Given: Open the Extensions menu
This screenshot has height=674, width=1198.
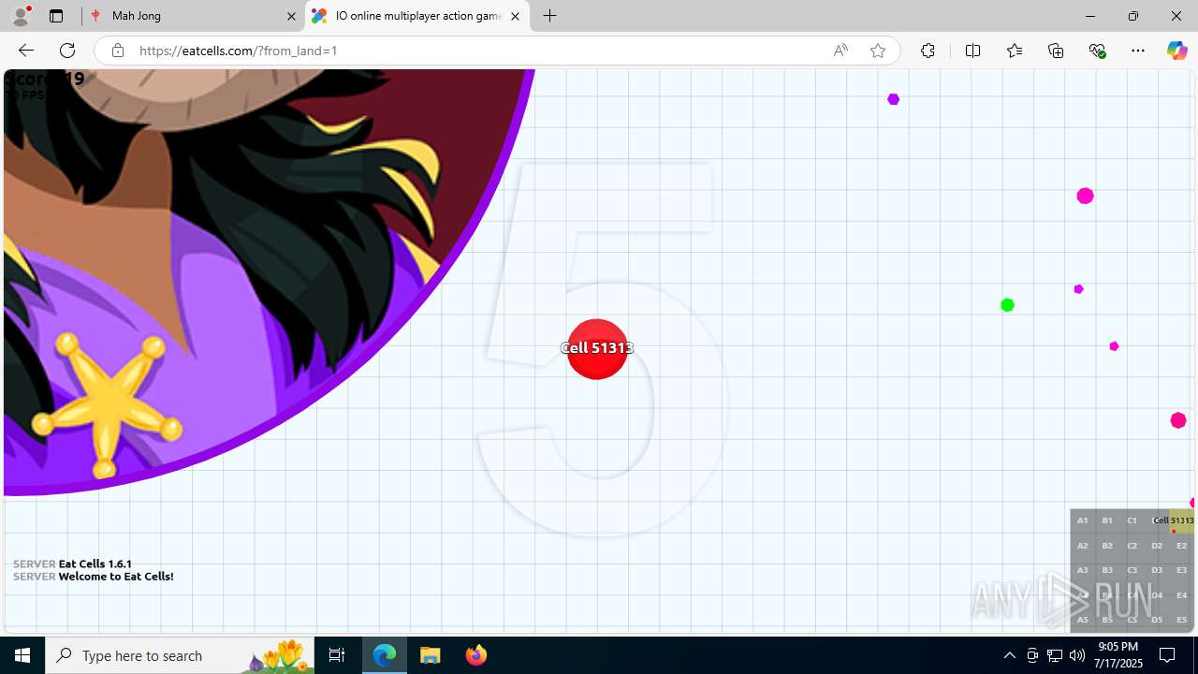Looking at the screenshot, I should [928, 51].
